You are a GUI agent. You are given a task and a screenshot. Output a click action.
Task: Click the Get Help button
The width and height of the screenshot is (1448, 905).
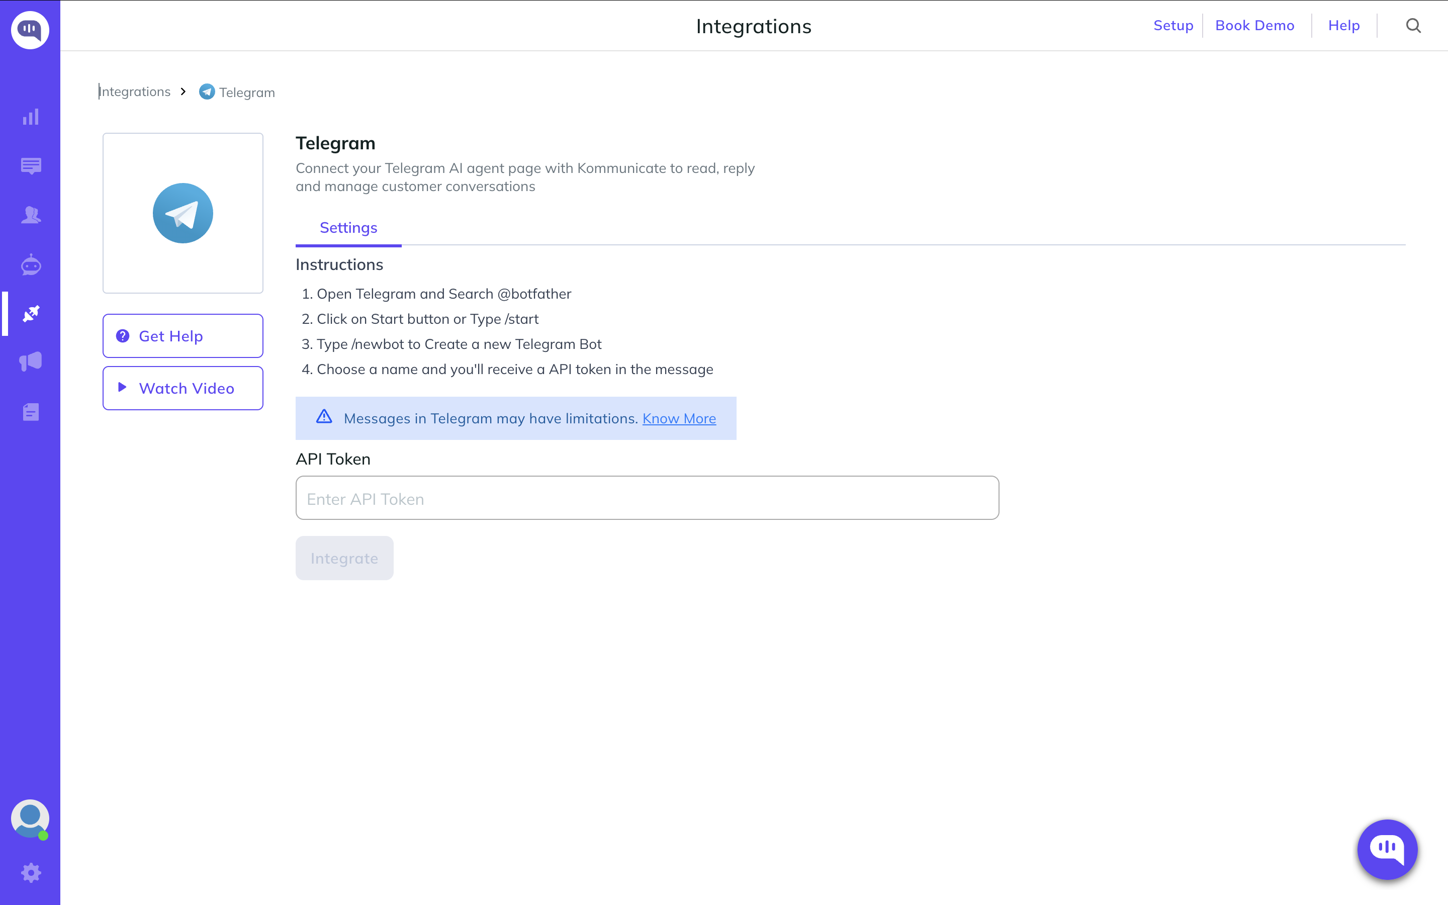(183, 336)
